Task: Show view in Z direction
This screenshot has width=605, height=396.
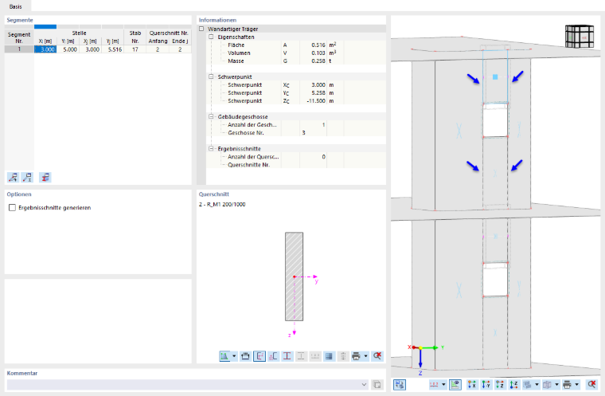Action: (500, 384)
